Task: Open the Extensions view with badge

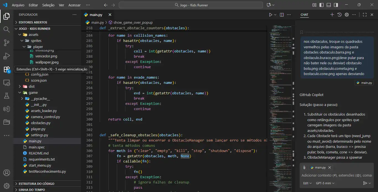Action: (6, 69)
